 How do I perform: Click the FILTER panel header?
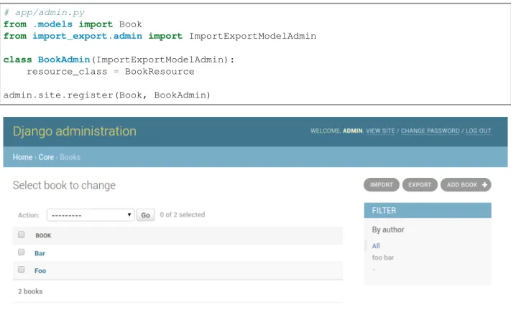pos(428,210)
